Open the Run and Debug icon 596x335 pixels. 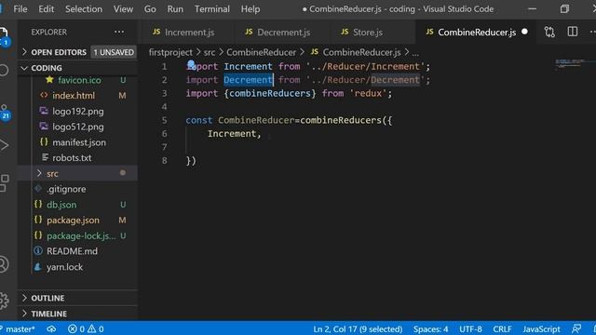[x=4, y=145]
